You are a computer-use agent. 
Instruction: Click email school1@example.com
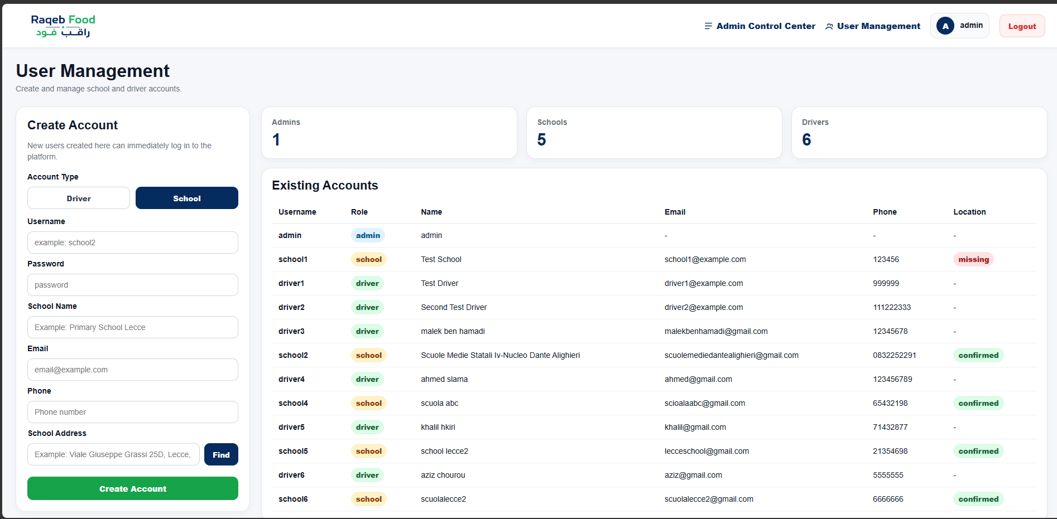705,259
